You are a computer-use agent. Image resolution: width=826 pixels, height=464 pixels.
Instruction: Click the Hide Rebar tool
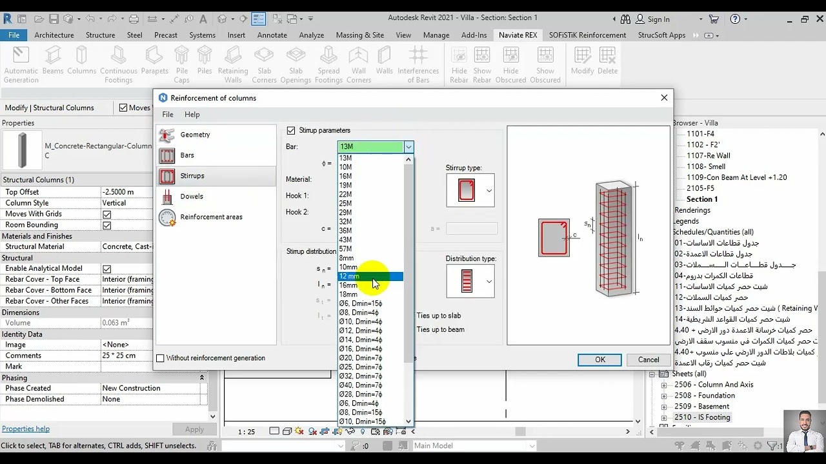pos(459,64)
